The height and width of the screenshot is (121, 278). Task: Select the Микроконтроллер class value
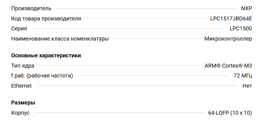(228, 39)
